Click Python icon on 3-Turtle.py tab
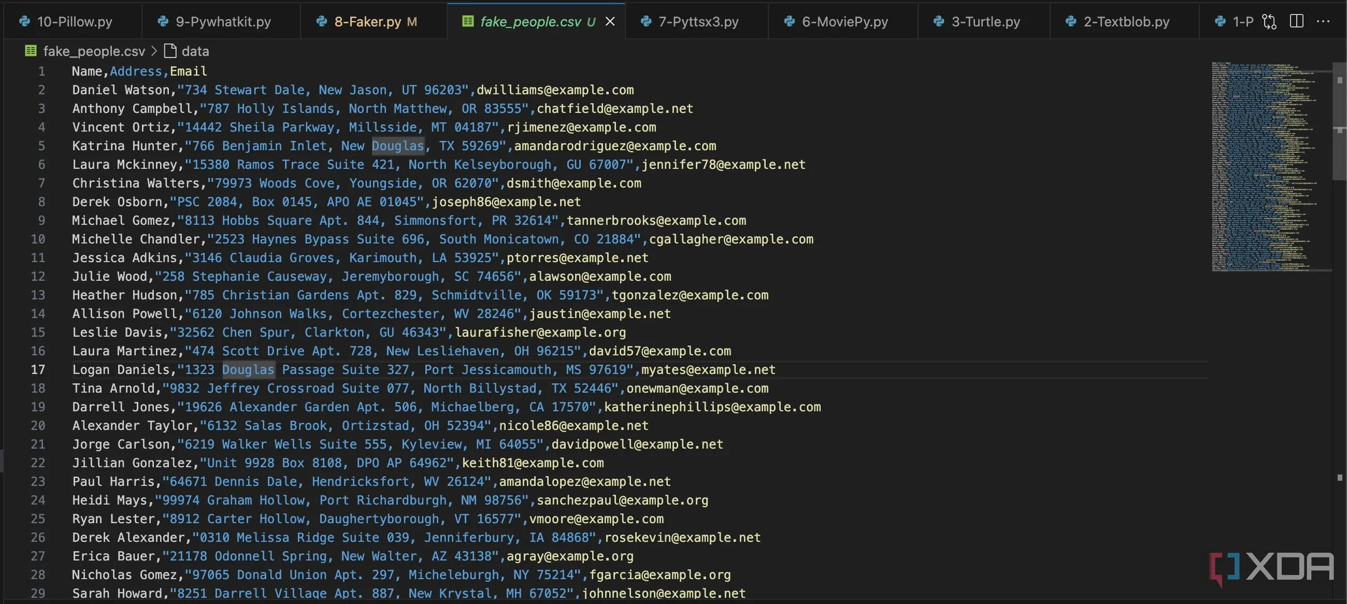The image size is (1347, 604). (x=939, y=21)
